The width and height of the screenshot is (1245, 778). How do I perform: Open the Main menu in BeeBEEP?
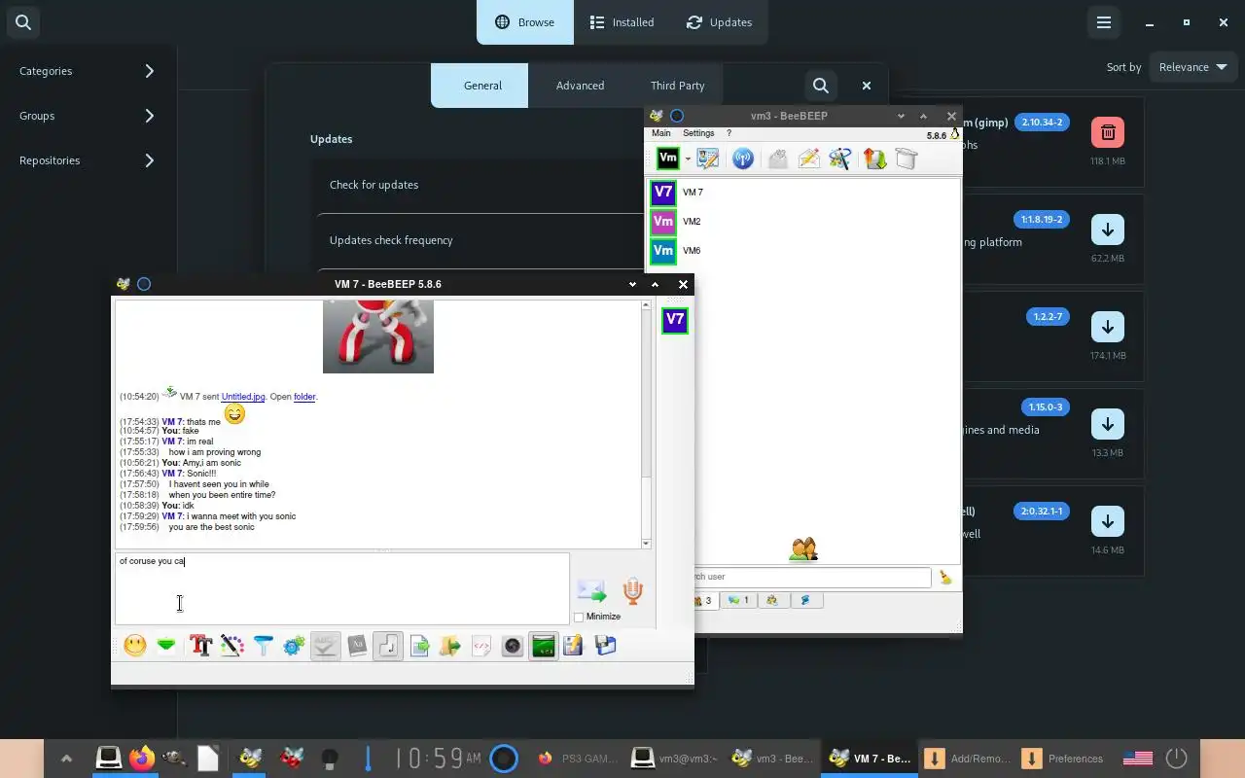tap(661, 133)
